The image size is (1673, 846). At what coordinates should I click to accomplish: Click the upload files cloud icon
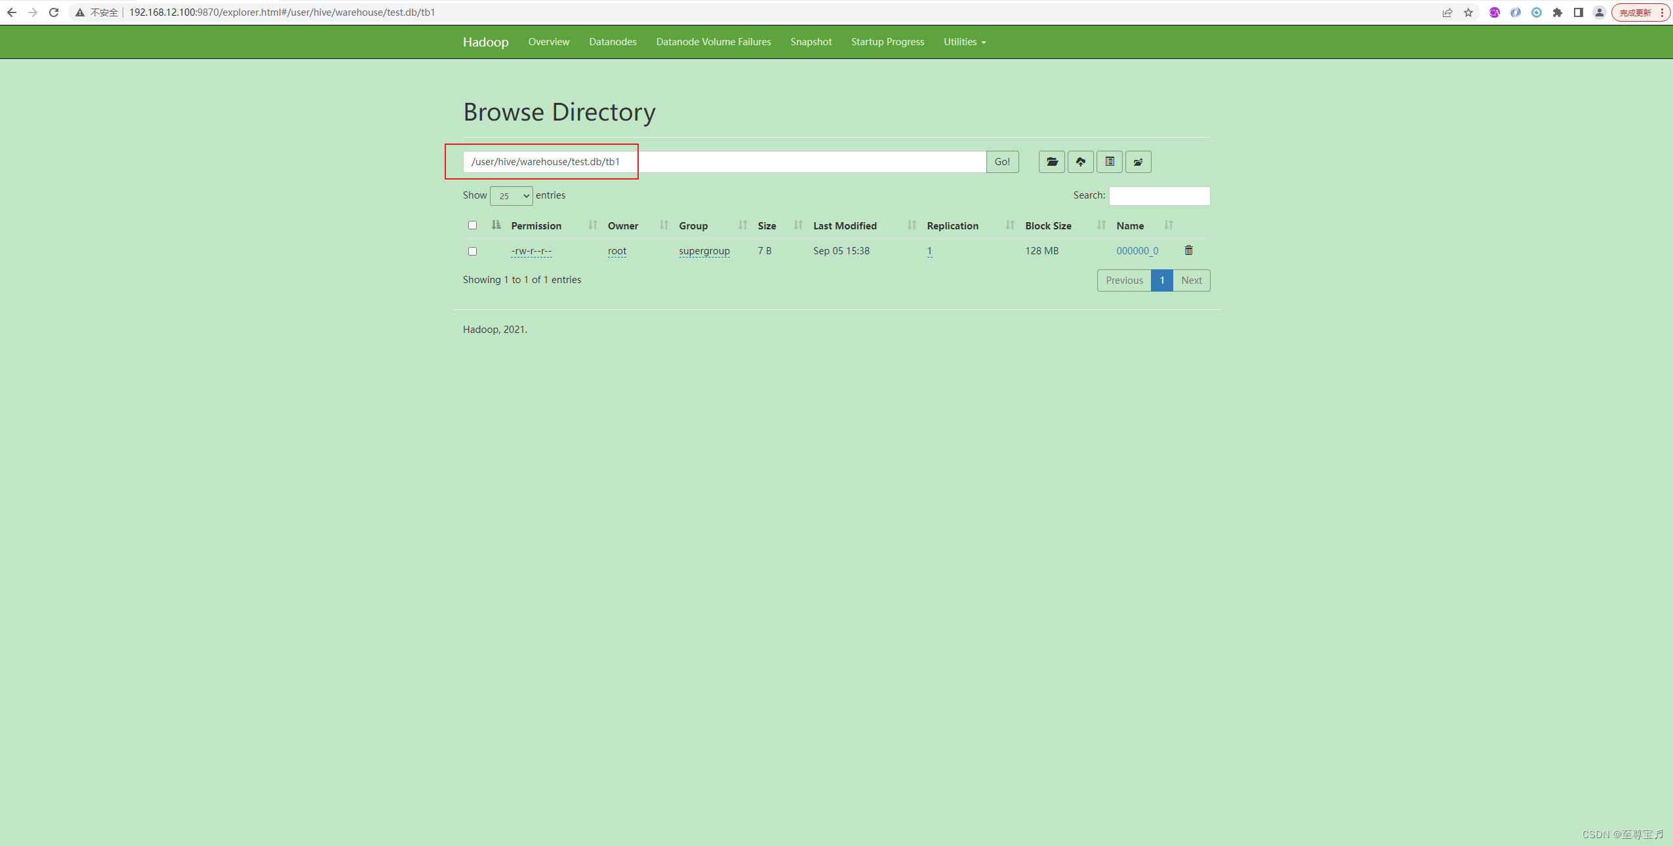[x=1080, y=162]
